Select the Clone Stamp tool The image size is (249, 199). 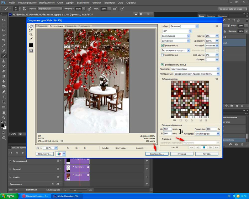click(x=4, y=61)
